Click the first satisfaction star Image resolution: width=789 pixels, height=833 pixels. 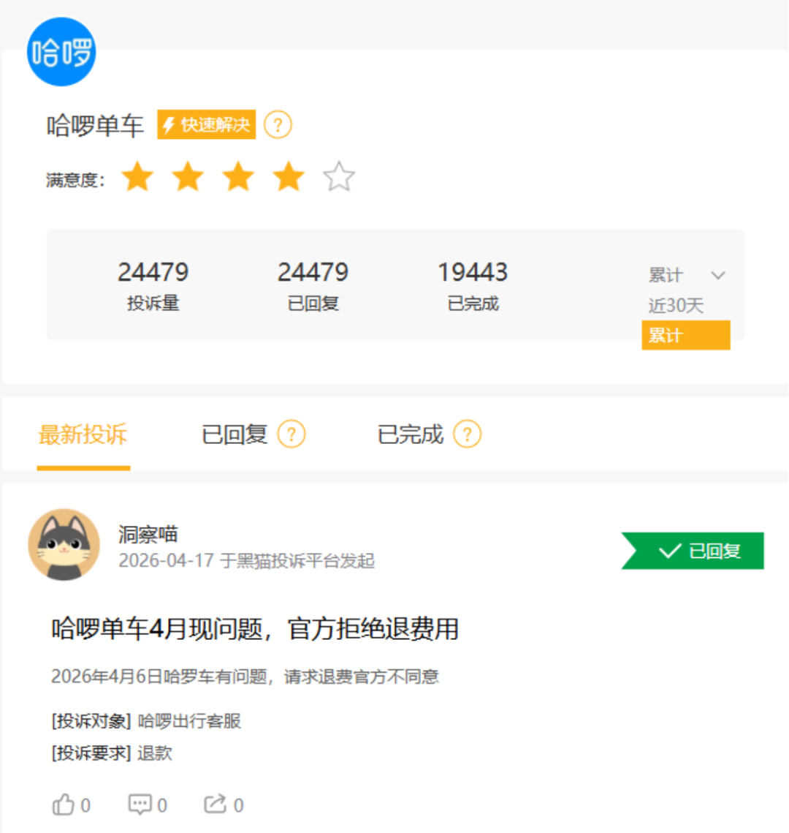[x=137, y=178]
